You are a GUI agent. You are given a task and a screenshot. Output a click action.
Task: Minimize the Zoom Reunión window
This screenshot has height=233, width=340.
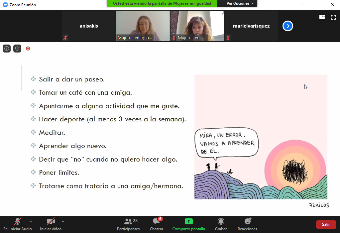(302, 5)
